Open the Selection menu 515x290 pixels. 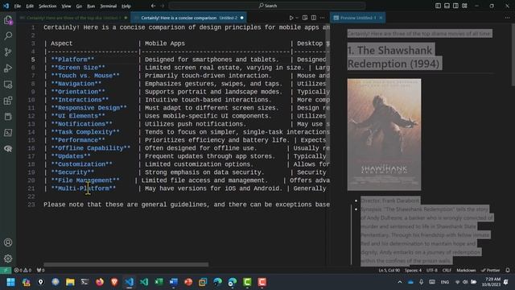point(47,6)
